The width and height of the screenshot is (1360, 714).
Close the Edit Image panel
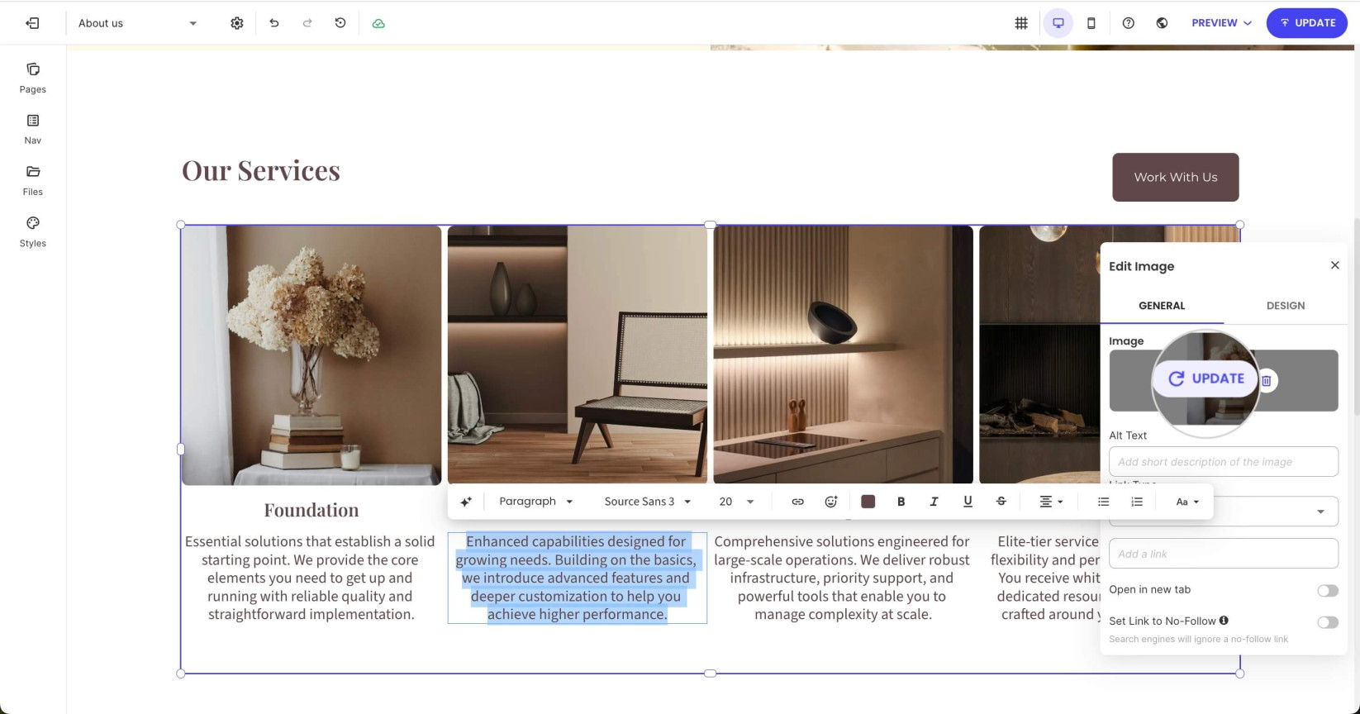[1334, 265]
